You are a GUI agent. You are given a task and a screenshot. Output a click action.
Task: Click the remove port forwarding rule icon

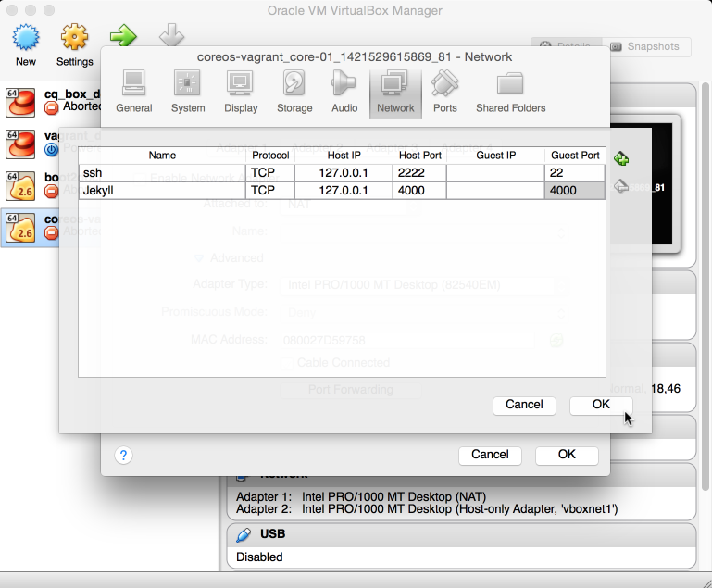621,185
